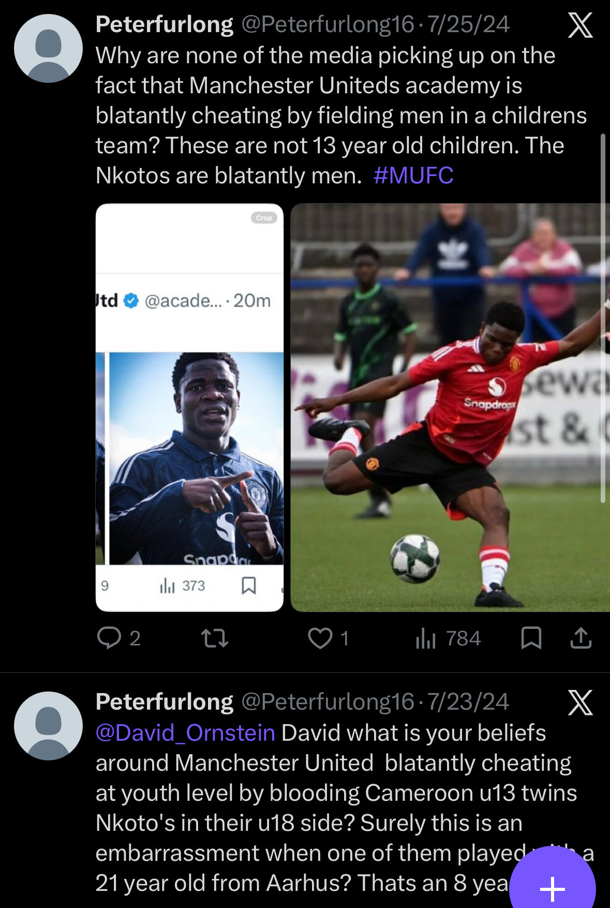This screenshot has height=908, width=610.
Task: Click the vertical scrollbar indicator
Action: [603, 318]
